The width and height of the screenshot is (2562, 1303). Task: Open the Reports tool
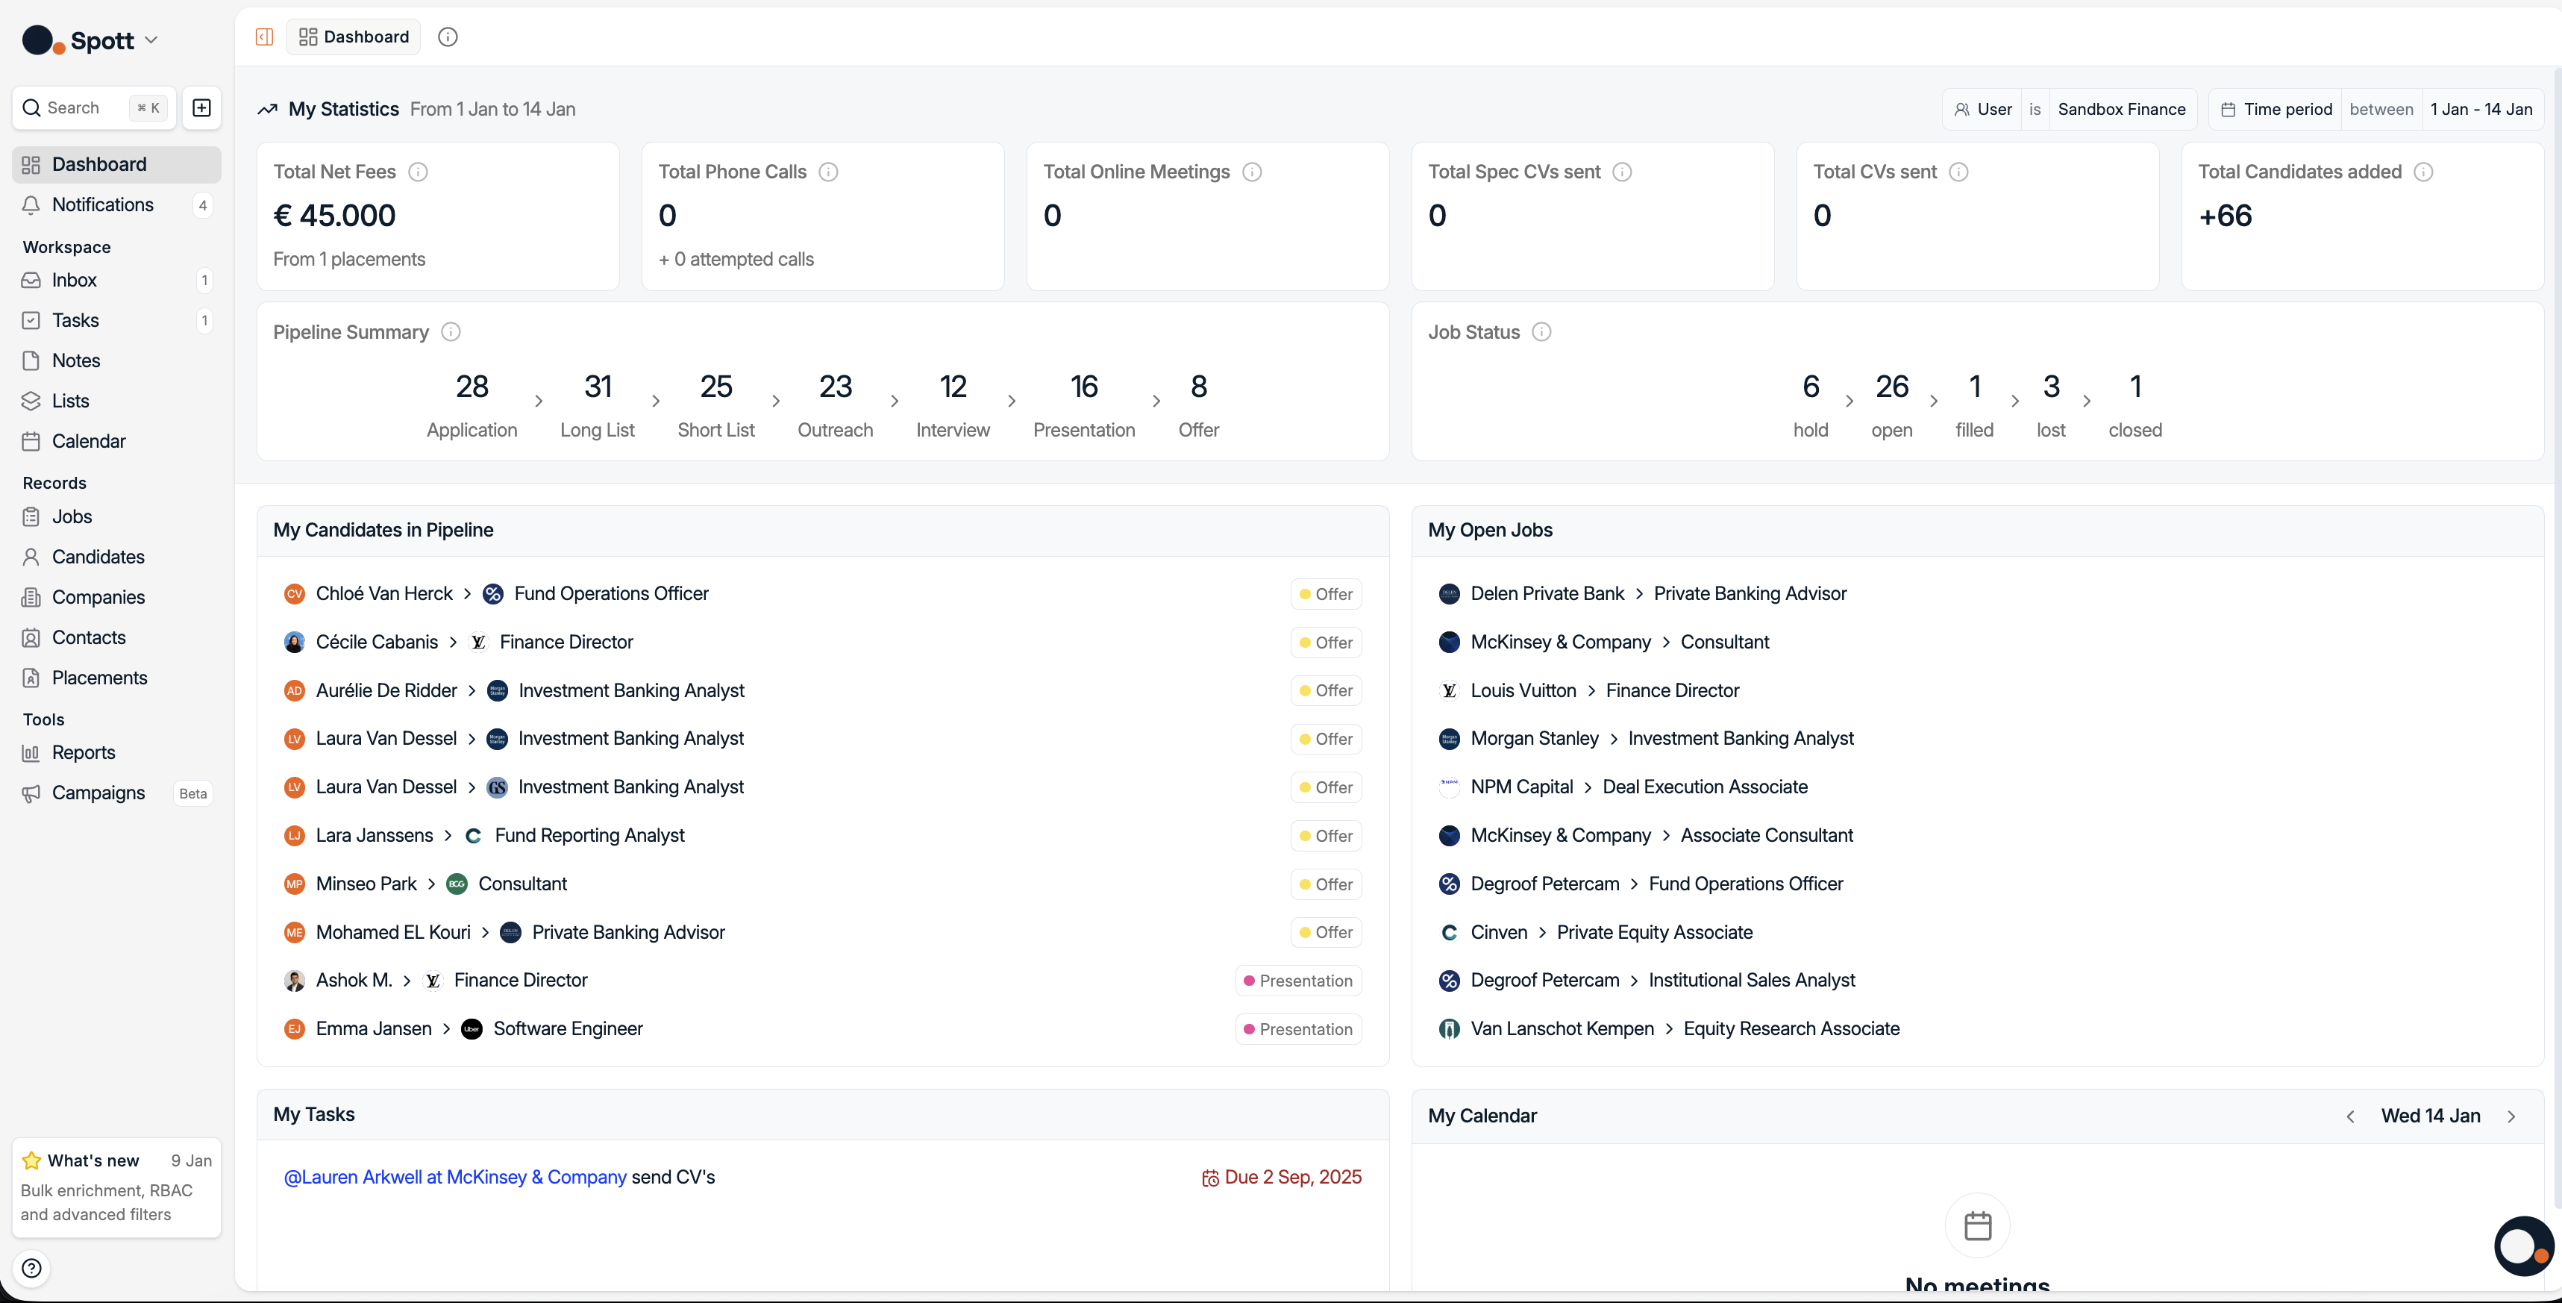(x=84, y=752)
